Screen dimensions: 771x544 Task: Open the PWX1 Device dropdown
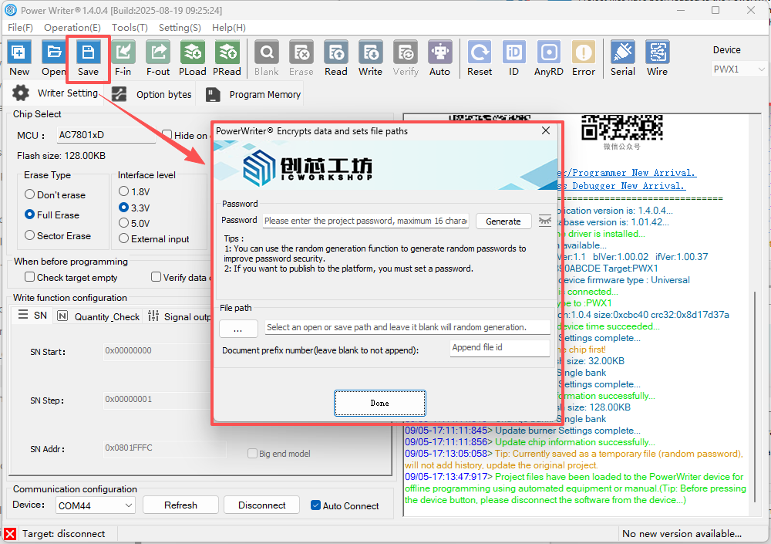point(739,69)
